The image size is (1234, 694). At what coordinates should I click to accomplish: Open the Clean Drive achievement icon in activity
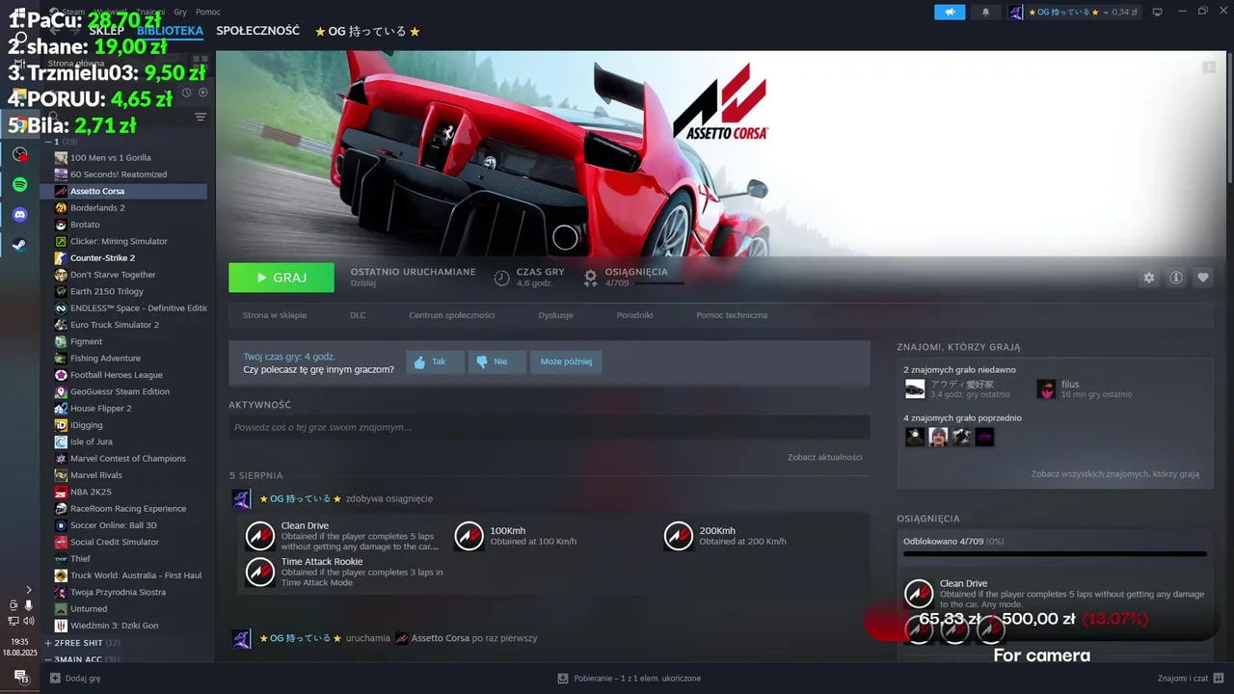click(x=259, y=536)
